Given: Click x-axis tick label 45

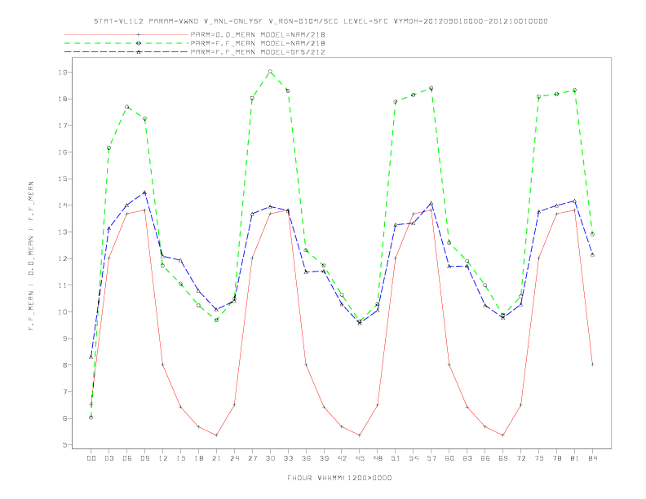Looking at the screenshot, I should point(360,458).
